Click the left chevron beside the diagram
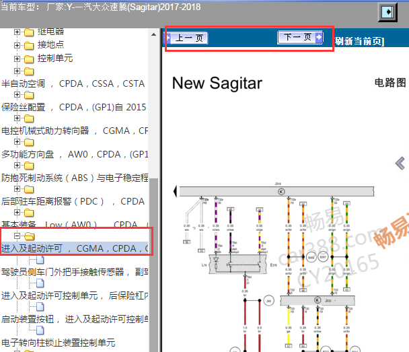 (400, 164)
